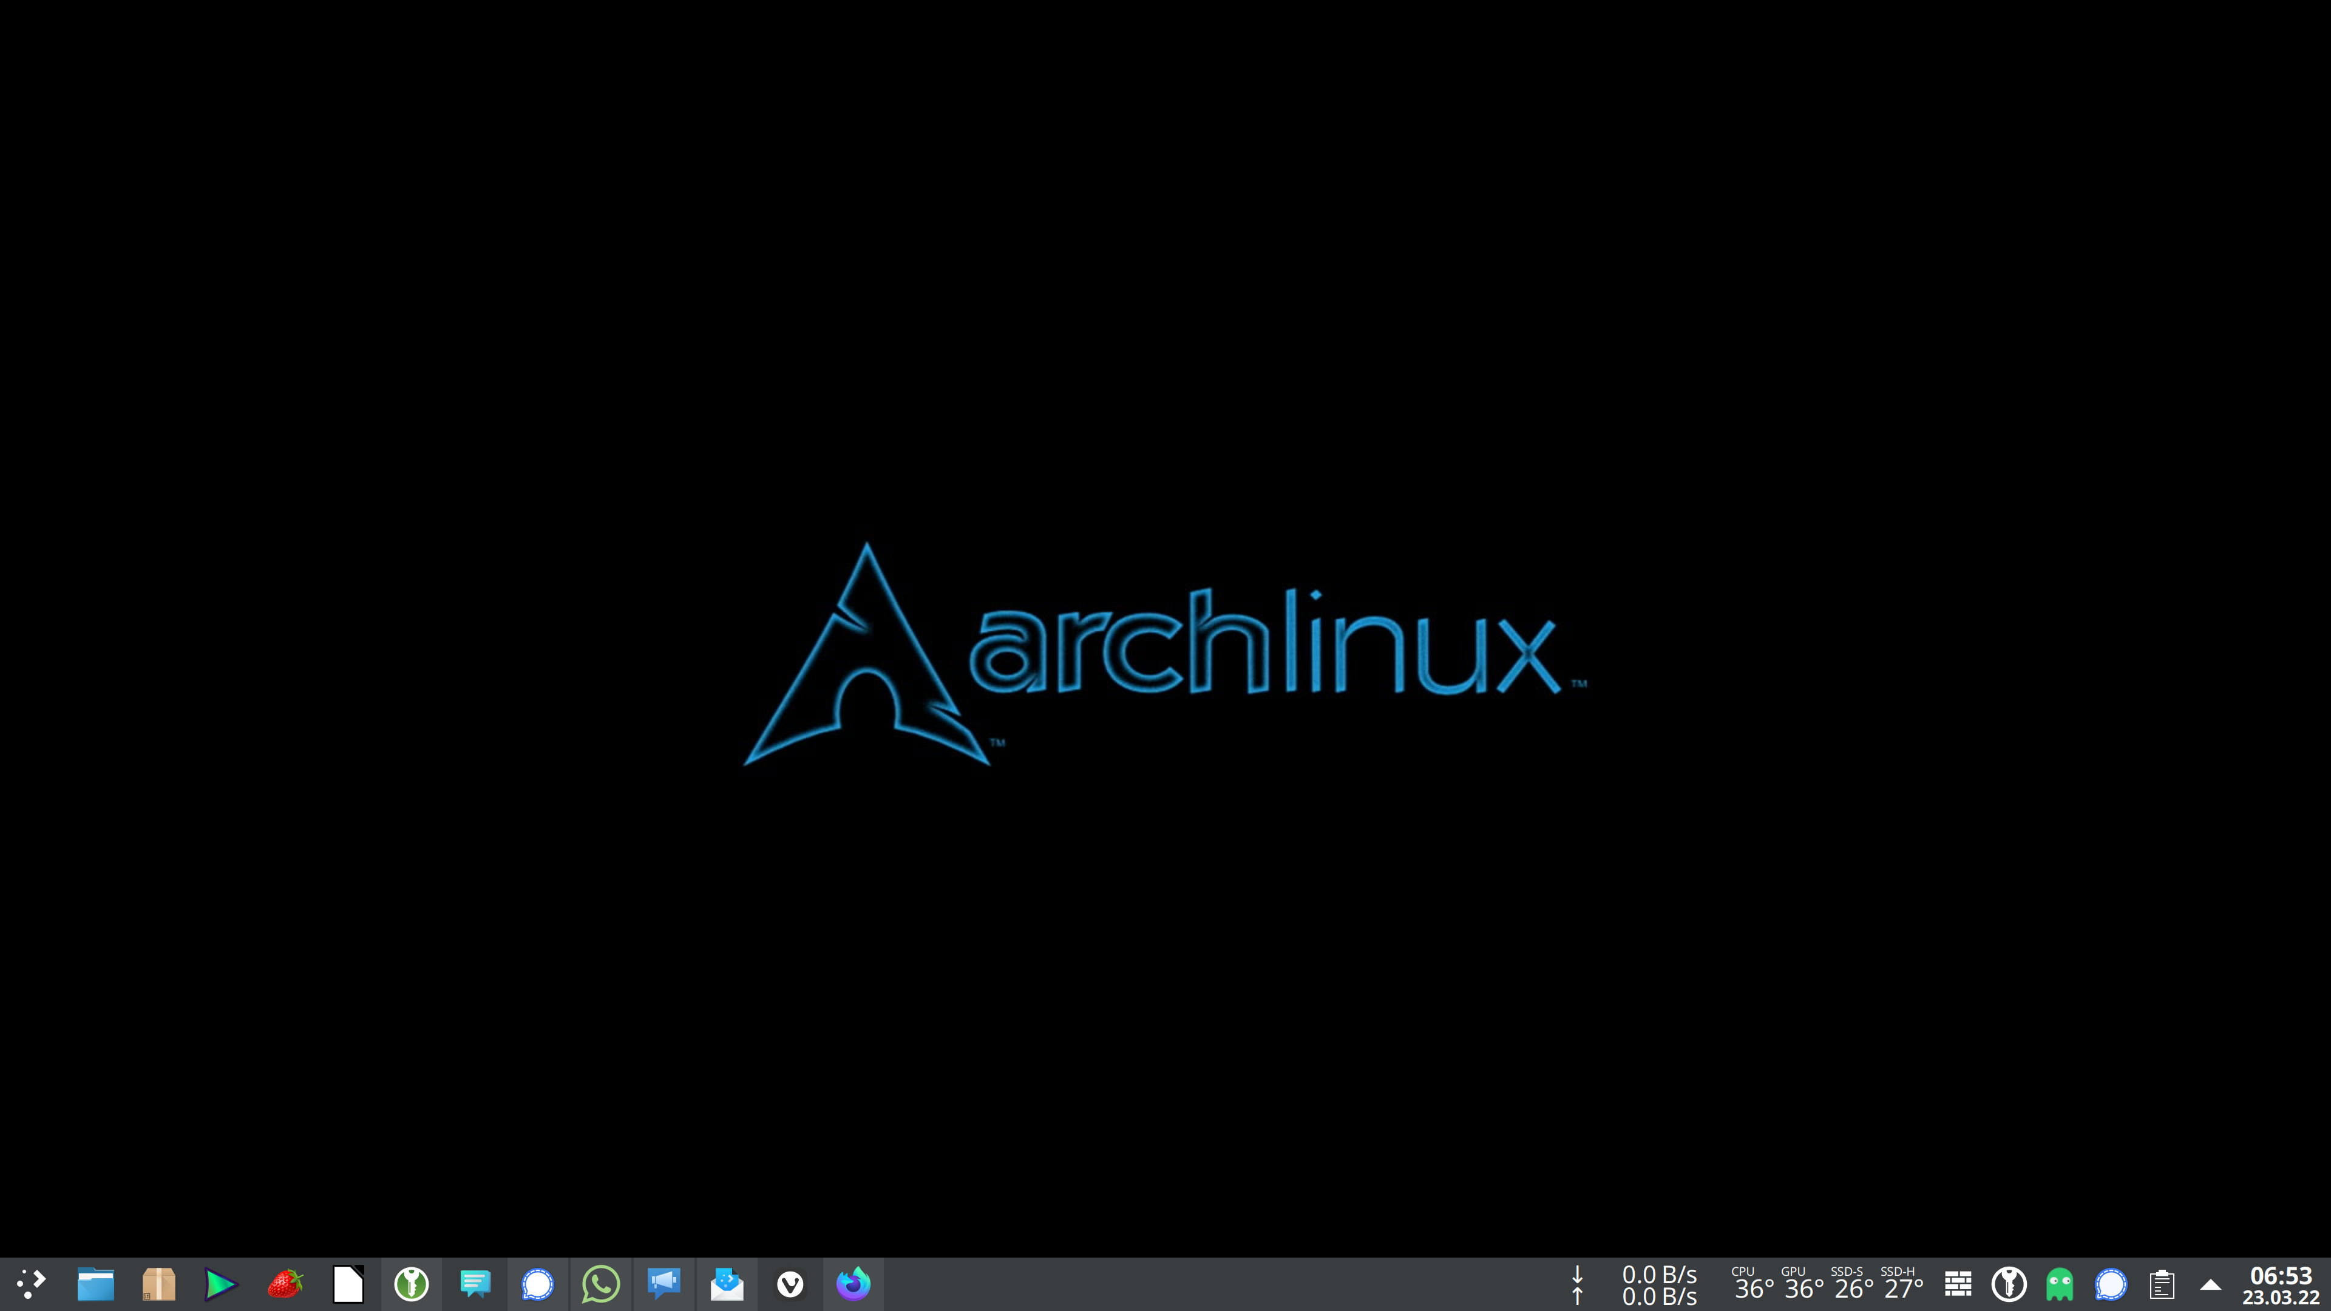Open the application launcher menu

tap(31, 1283)
